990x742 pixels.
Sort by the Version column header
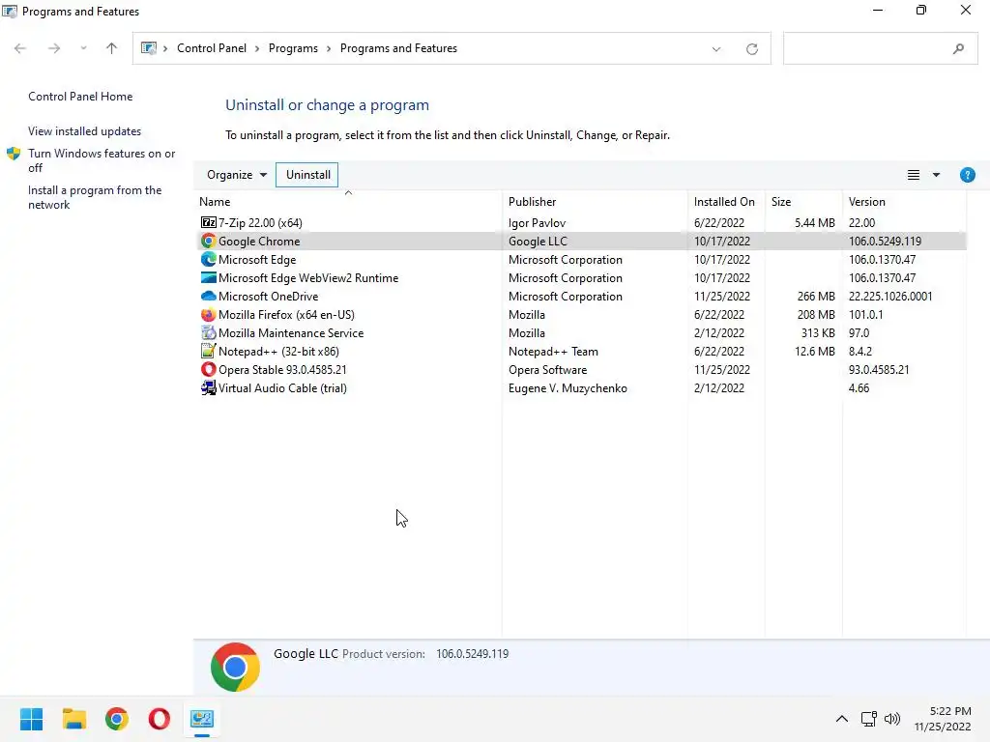905,202
